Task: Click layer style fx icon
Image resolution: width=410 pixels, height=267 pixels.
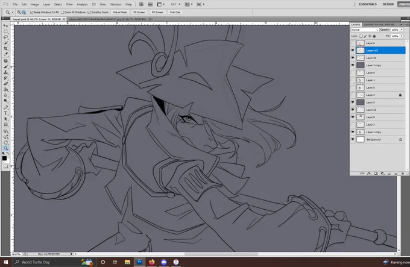Action: pyautogui.click(x=369, y=174)
